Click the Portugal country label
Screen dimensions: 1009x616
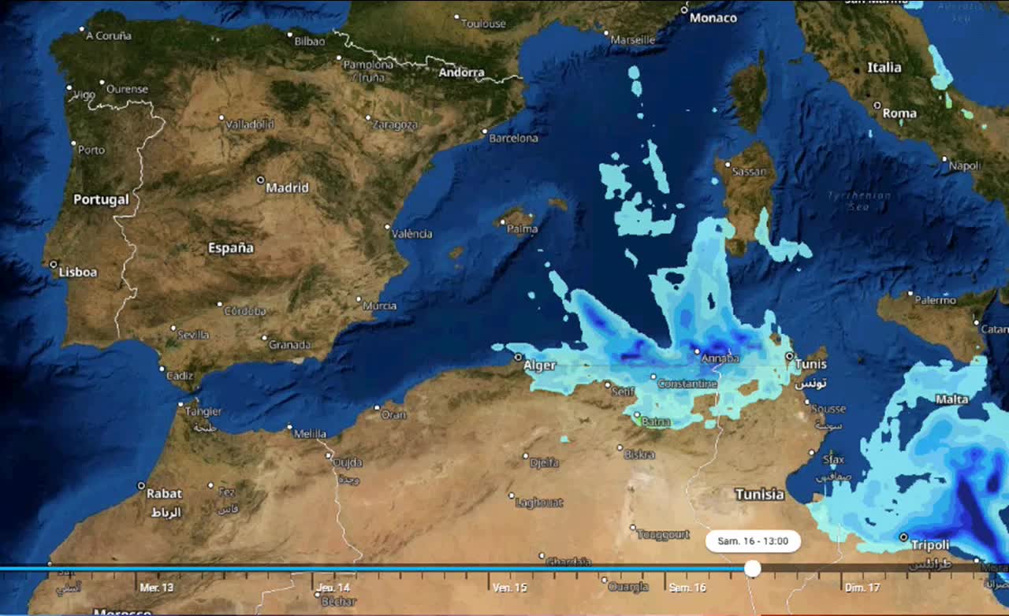click(x=101, y=200)
